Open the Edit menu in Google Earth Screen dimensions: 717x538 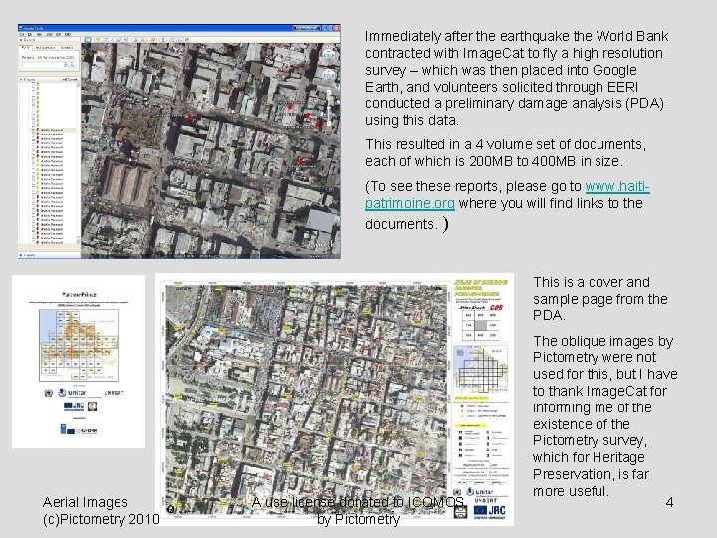click(x=29, y=34)
